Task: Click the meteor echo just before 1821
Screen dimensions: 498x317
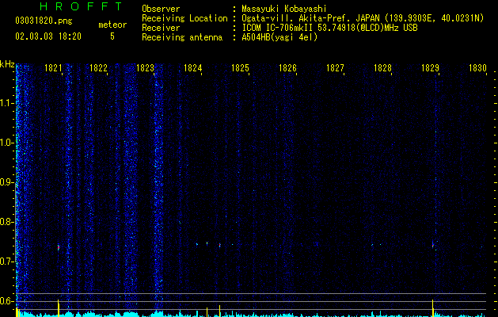Action: tap(59, 247)
